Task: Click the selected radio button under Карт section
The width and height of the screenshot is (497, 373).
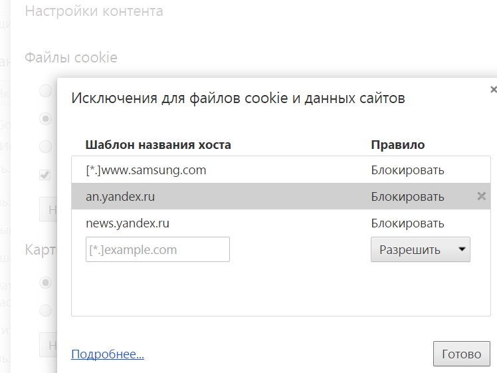Action: [45, 283]
